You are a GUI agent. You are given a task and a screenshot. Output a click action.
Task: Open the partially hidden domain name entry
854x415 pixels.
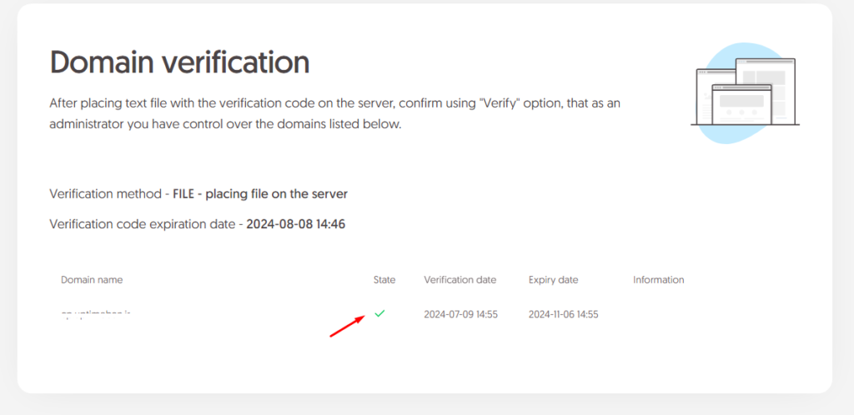[x=97, y=315]
